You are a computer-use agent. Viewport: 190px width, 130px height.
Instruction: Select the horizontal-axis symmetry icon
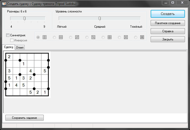tap(61, 37)
